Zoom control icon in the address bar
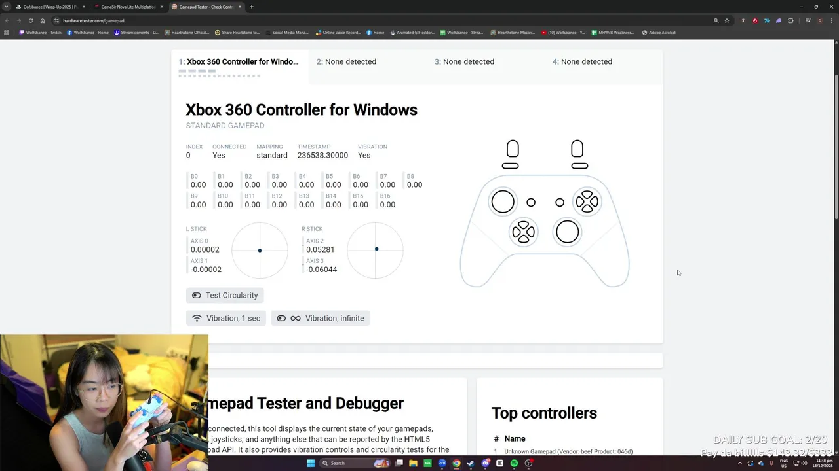This screenshot has width=839, height=471. (x=716, y=20)
